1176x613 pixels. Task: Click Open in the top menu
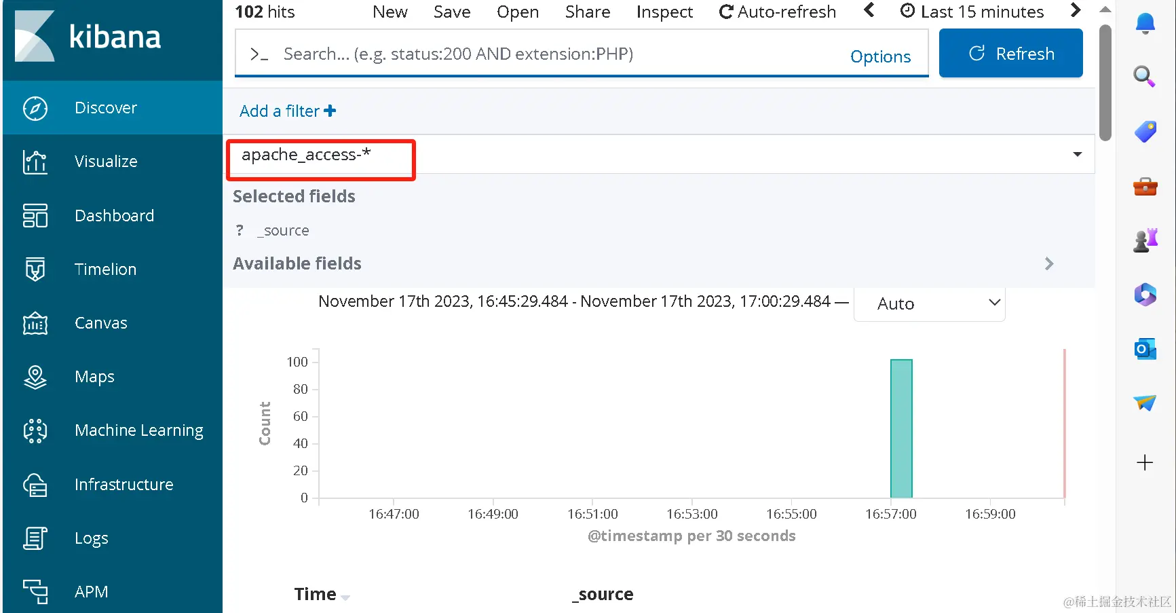[x=518, y=12]
